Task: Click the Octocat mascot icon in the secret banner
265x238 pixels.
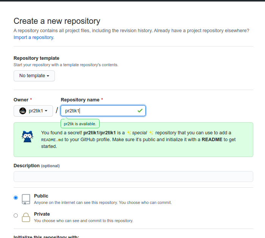Action: point(27,136)
